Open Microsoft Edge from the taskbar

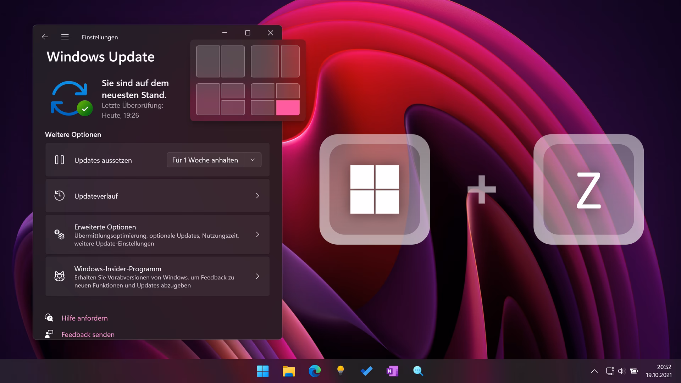pyautogui.click(x=315, y=371)
